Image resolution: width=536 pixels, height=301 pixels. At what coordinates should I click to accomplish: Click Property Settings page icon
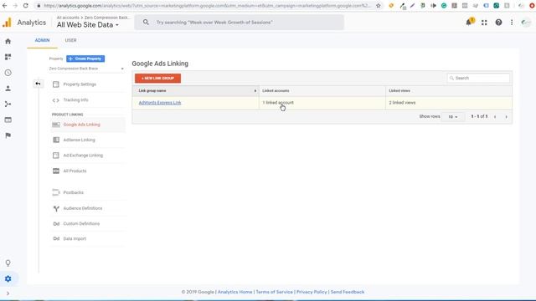(x=56, y=84)
